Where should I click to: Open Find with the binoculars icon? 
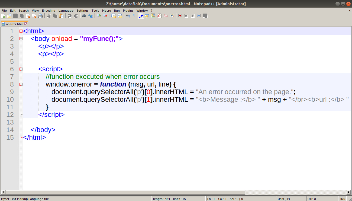84,16
